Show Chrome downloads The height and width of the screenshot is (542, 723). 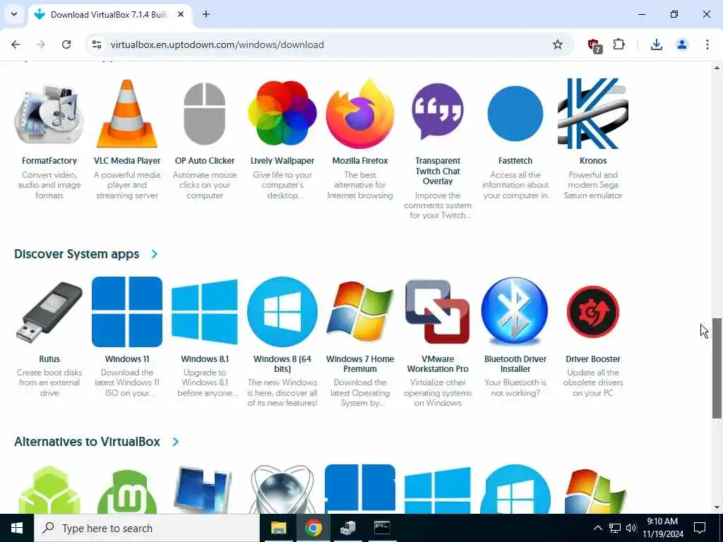[x=656, y=44]
